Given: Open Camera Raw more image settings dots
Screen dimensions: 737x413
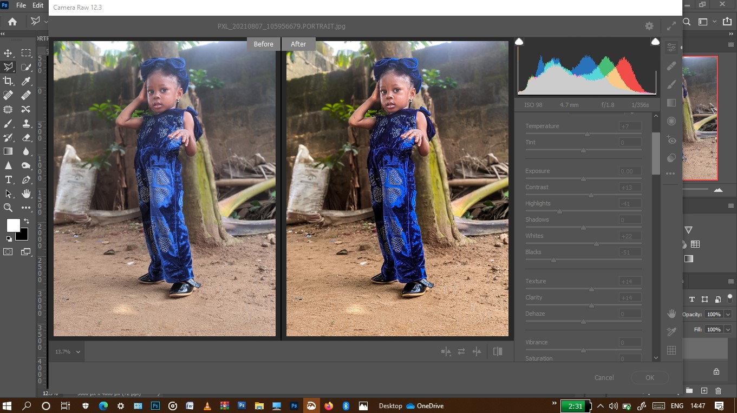Looking at the screenshot, I should pos(670,174).
